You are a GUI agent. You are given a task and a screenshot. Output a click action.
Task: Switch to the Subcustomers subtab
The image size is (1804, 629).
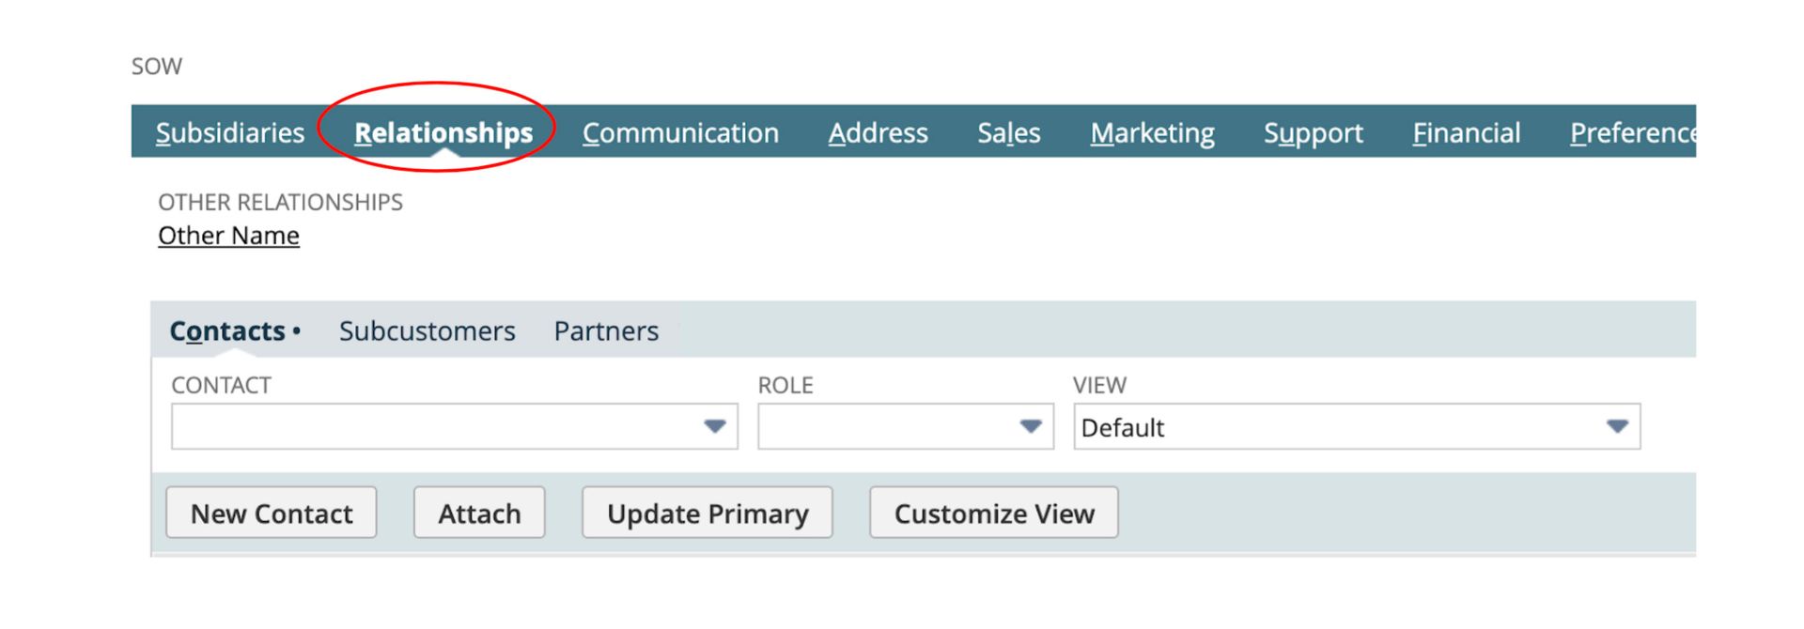(427, 331)
